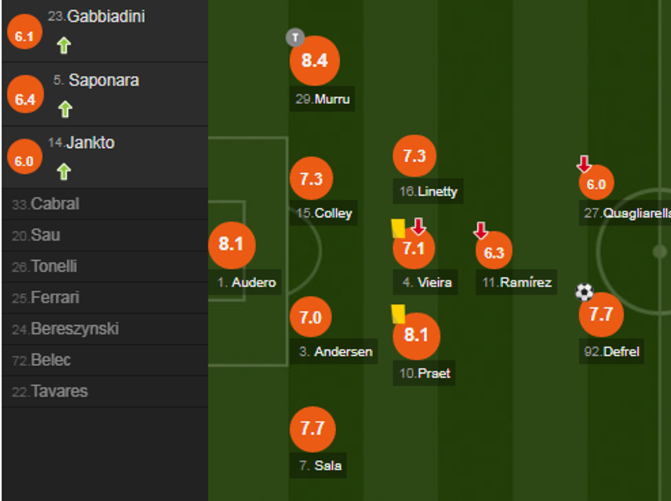The height and width of the screenshot is (501, 671).
Task: Open the Linetty player name label
Action: coord(429,192)
